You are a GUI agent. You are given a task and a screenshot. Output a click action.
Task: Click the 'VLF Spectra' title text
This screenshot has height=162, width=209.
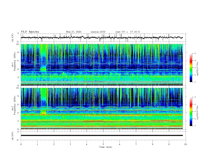(x=30, y=32)
